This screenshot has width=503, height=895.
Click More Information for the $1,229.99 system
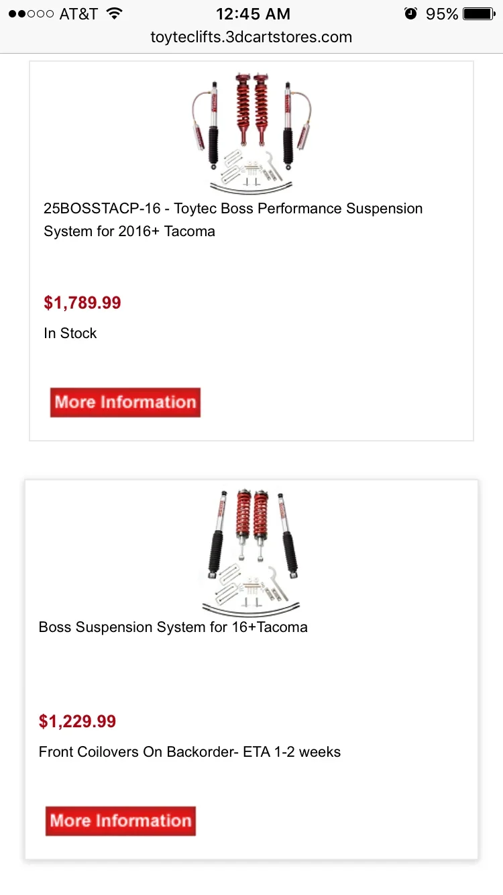[121, 821]
